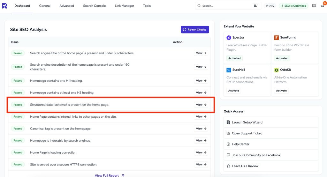Screen dimensions: 327x177
Task: Click the Spectra plugin icon
Action: [229, 38]
